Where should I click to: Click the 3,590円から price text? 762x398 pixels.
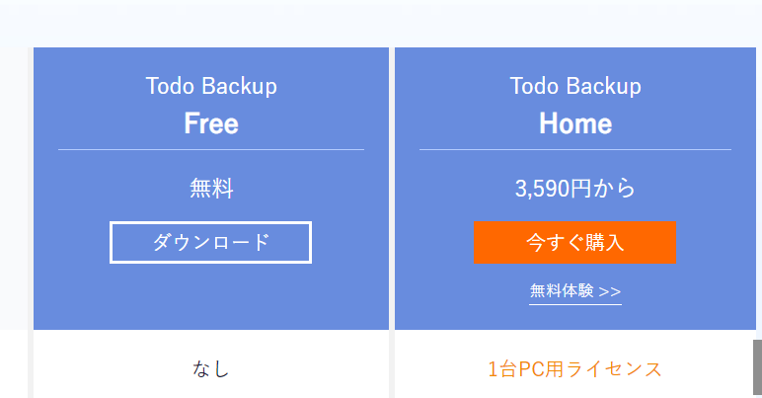click(x=574, y=188)
